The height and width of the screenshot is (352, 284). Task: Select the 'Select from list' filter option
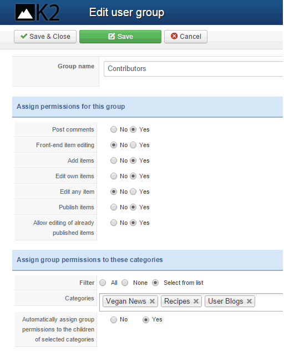(155, 283)
